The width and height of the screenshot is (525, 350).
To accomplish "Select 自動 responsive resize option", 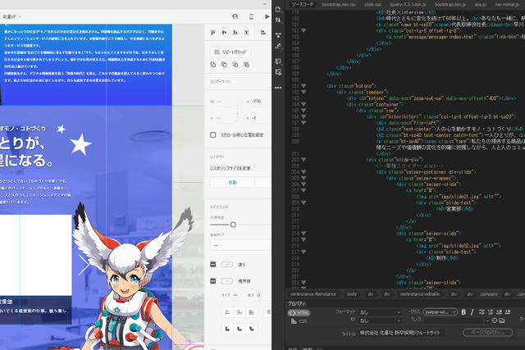I will coord(232,182).
